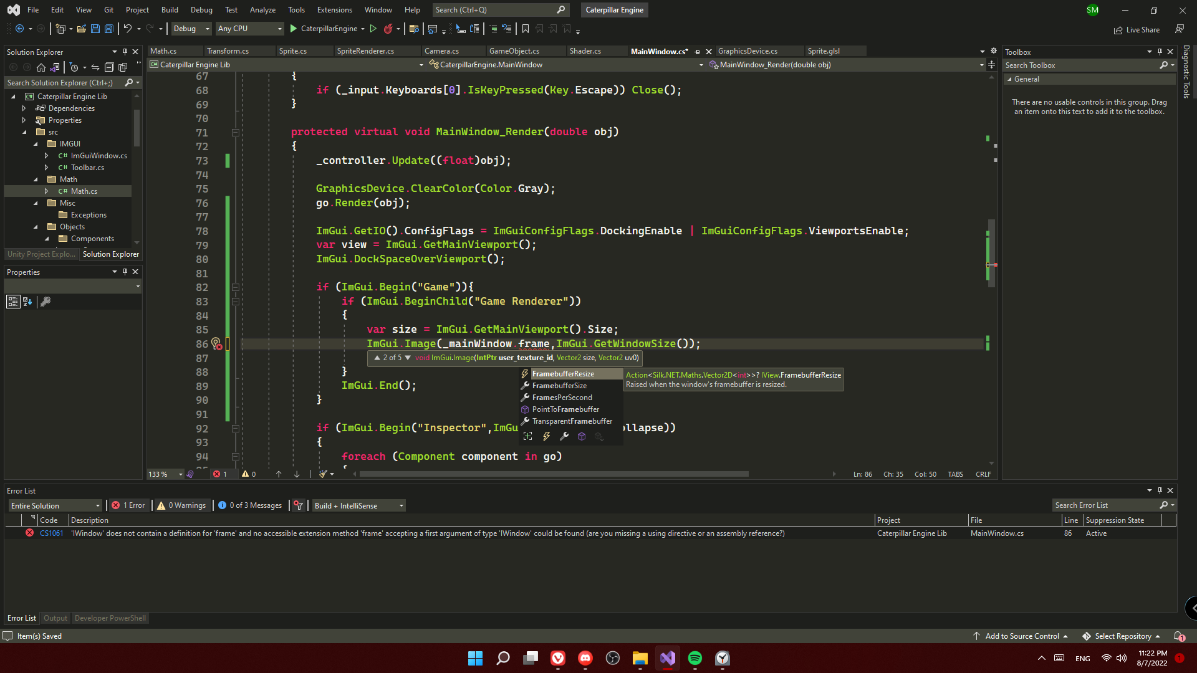Start without debugging using outlined play icon

click(x=373, y=29)
